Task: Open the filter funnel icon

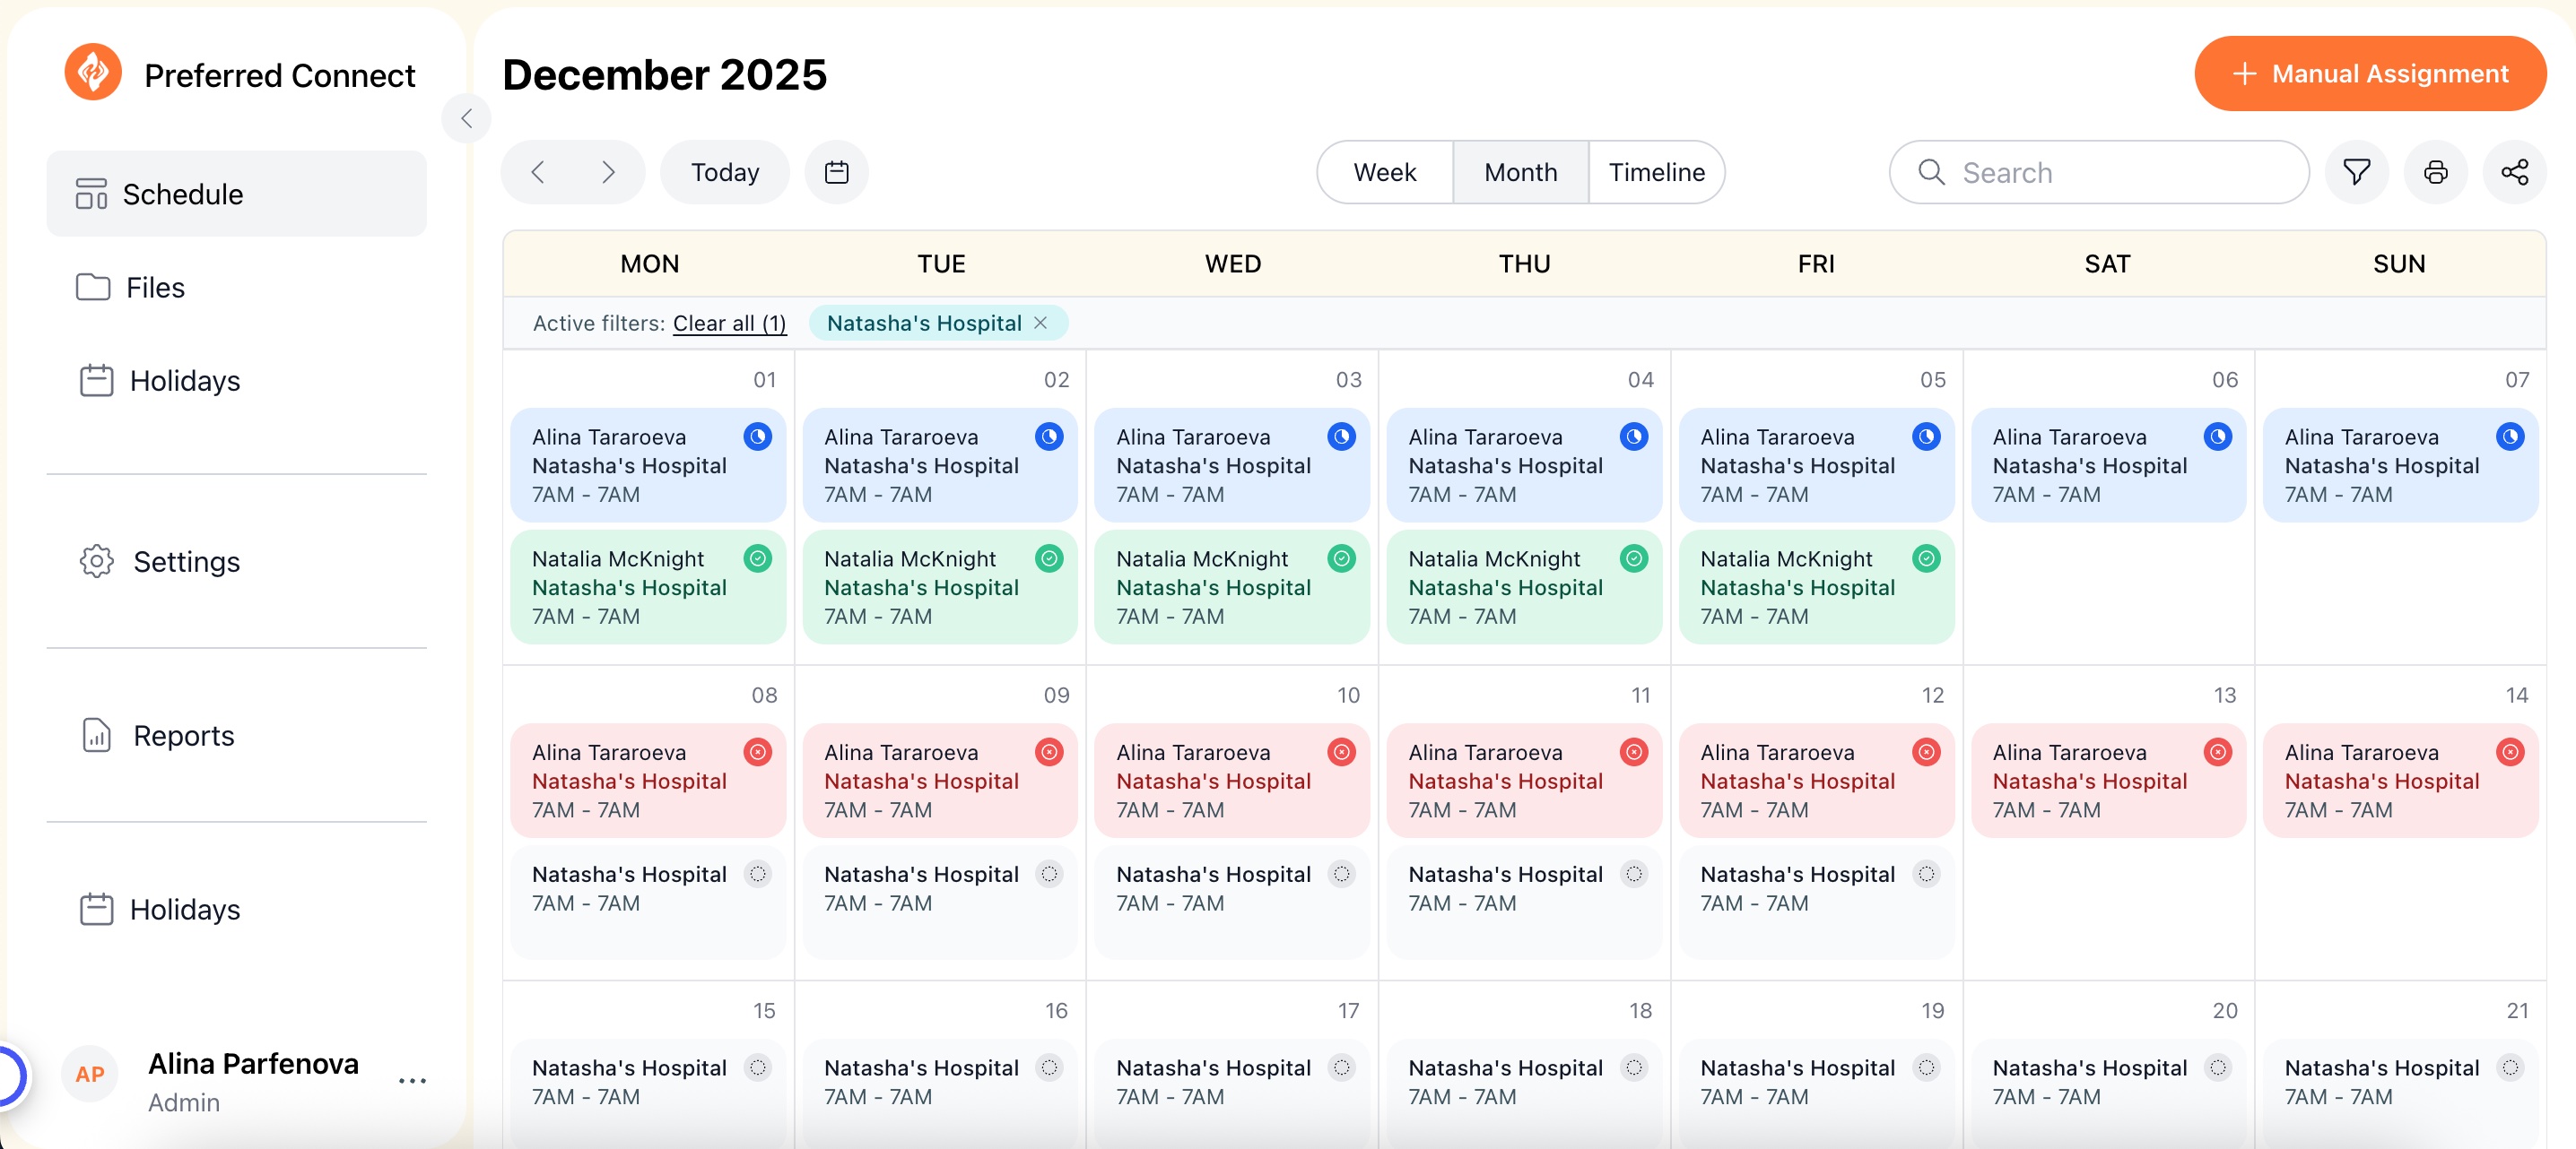Action: coord(2357,172)
